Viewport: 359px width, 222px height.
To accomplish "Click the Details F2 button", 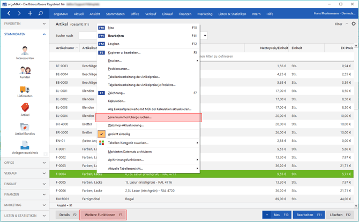I will coord(68,215).
